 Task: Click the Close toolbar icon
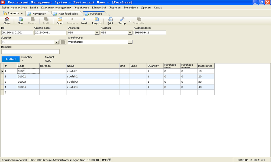[x=7, y=21]
